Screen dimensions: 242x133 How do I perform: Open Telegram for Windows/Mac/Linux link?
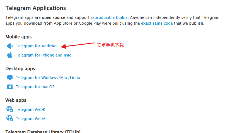pos(48,78)
